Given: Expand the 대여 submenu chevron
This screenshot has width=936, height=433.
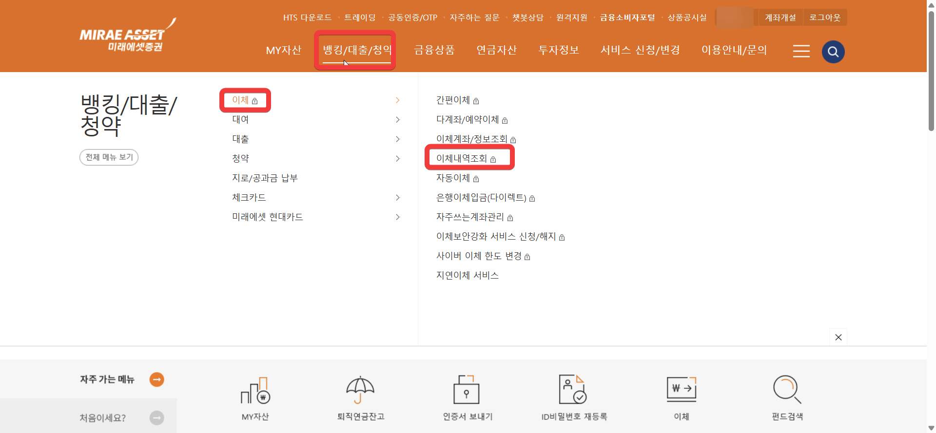Looking at the screenshot, I should pos(398,119).
